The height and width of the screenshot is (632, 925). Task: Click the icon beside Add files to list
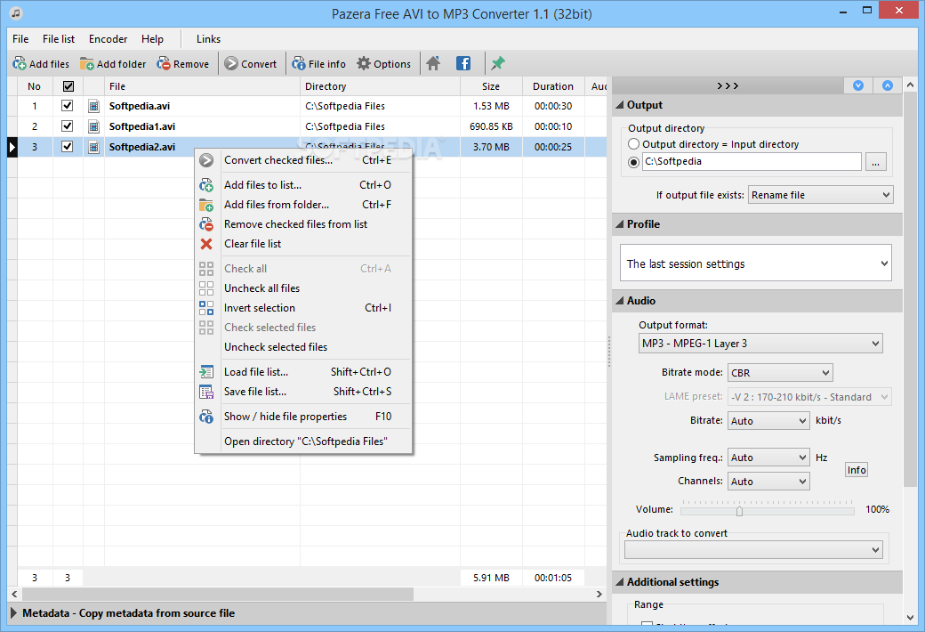(x=205, y=185)
